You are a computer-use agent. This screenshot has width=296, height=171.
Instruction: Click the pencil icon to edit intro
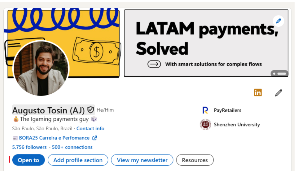(278, 93)
